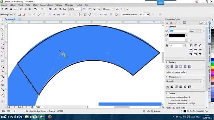Click the Firefox icon in the taskbar

click(50, 117)
